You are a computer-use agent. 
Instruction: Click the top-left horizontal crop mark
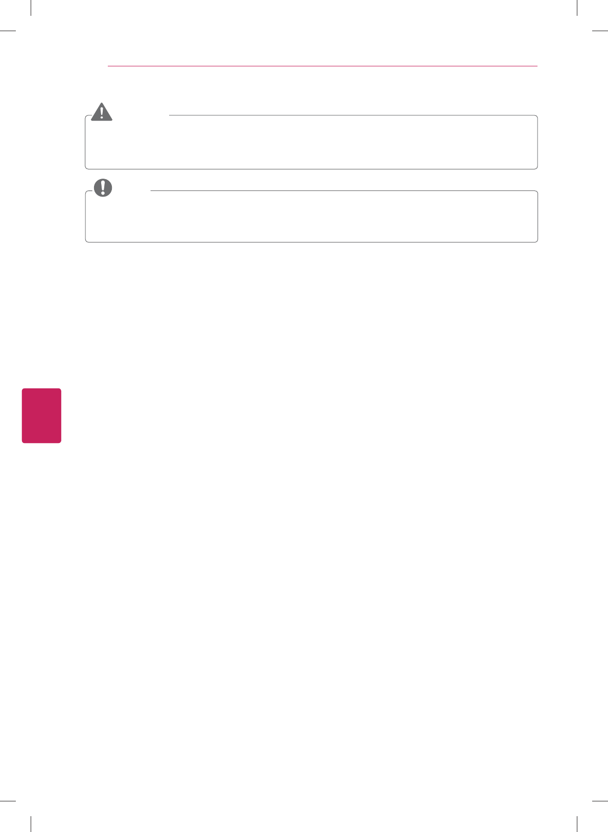(x=8, y=31)
